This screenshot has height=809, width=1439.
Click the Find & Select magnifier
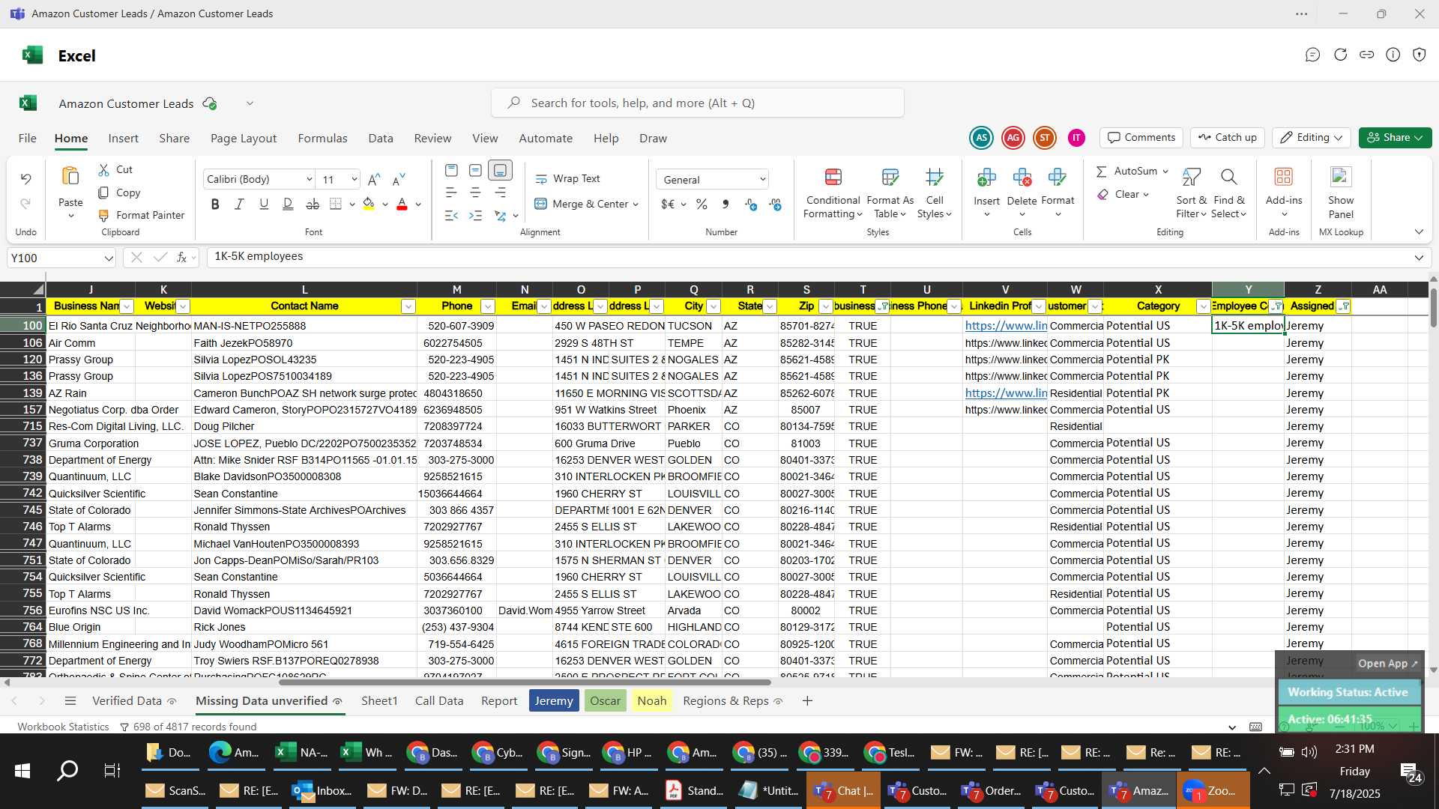(x=1228, y=178)
